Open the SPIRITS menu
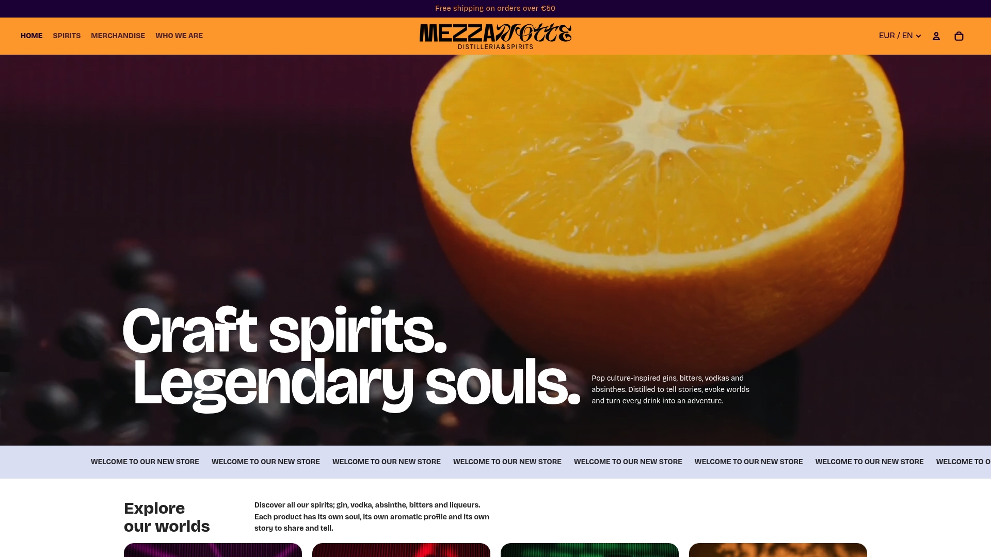 [67, 36]
